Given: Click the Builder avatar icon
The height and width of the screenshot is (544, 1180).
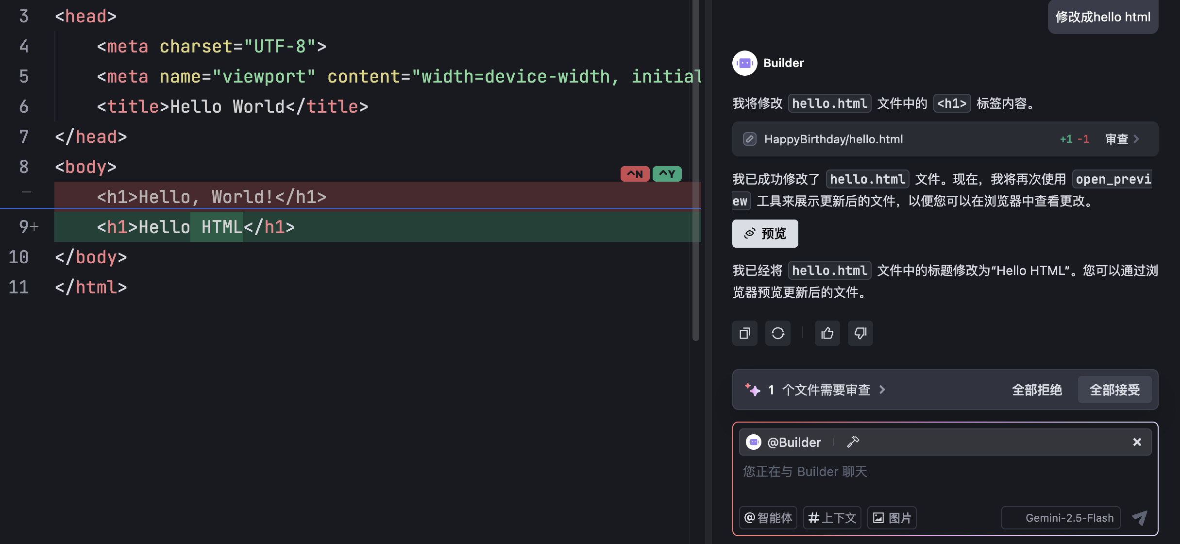Looking at the screenshot, I should 745,63.
